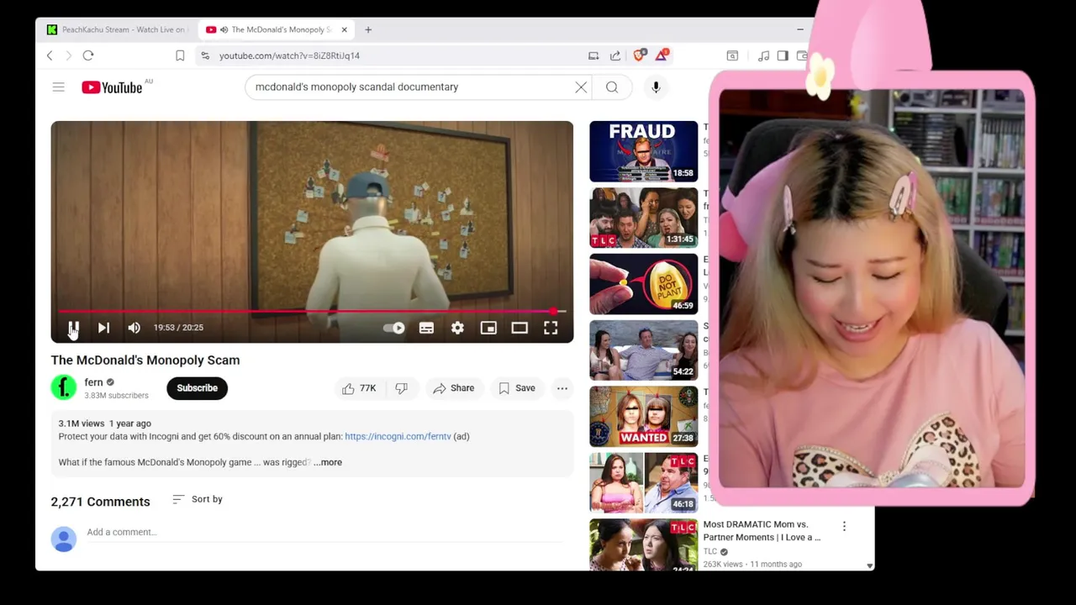
Task: Open options for Most DRAMATIC Mom video
Action: [844, 526]
